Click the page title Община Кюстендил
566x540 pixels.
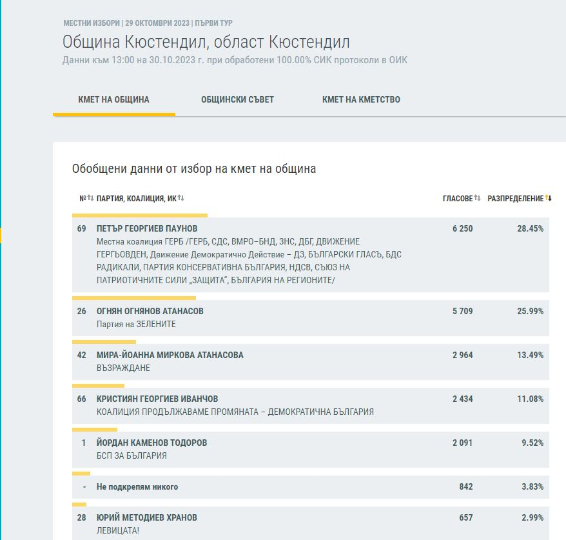point(206,42)
